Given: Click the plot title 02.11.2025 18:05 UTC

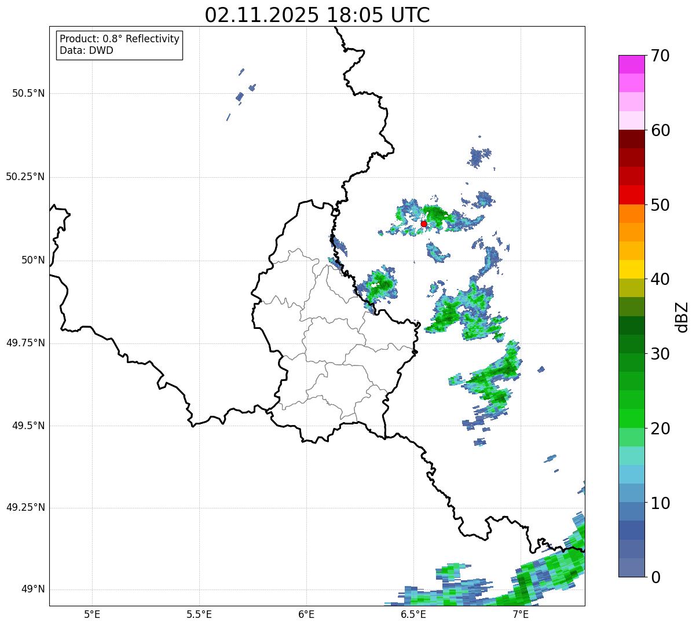Looking at the screenshot, I should 317,15.
